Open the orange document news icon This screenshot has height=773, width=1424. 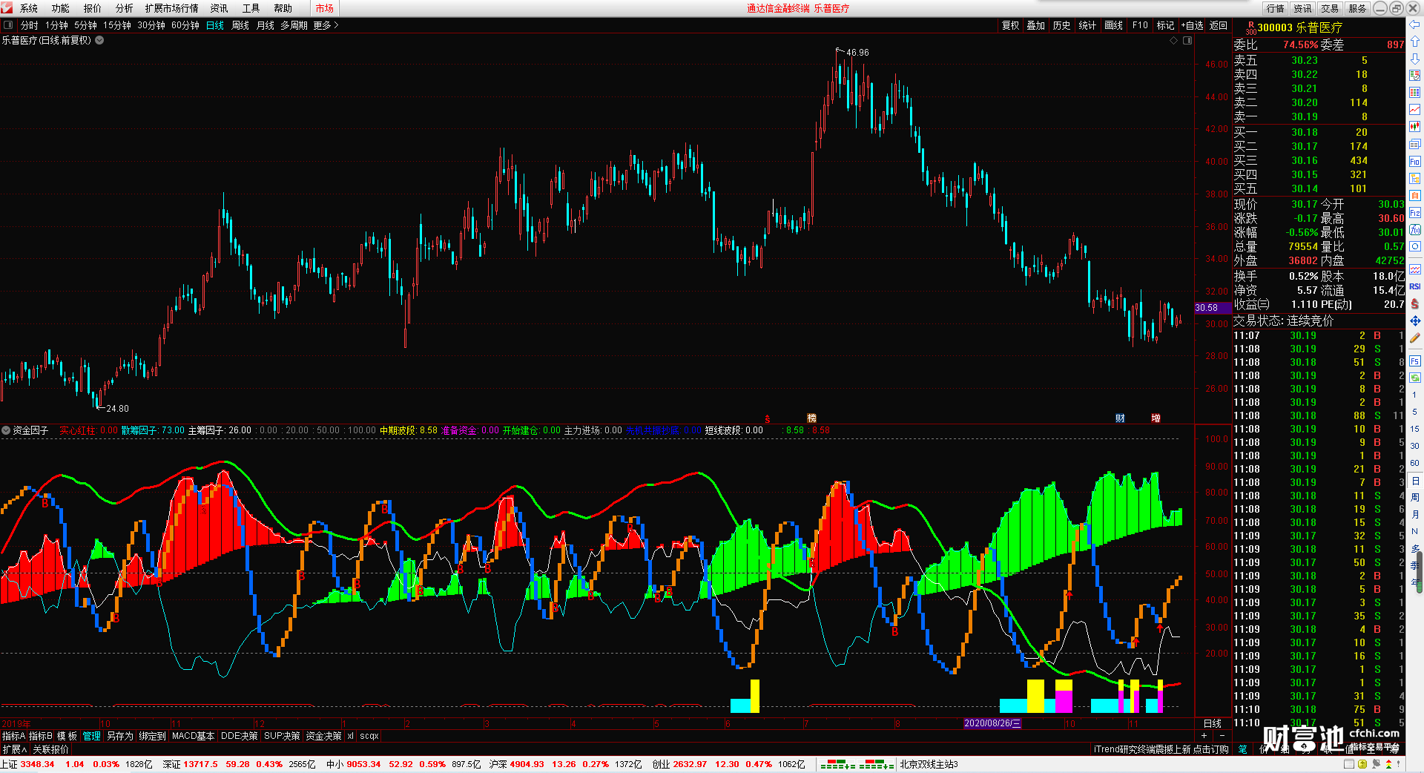1414,196
